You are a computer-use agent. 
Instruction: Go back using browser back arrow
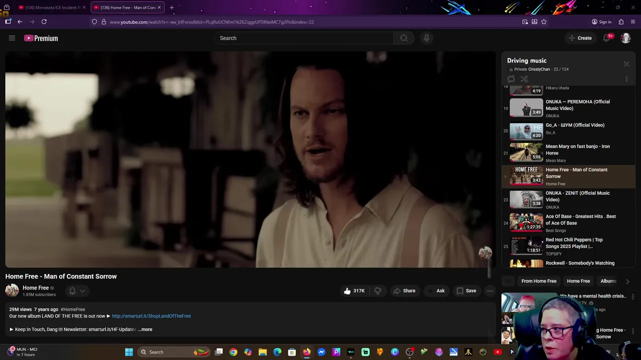pyautogui.click(x=20, y=21)
